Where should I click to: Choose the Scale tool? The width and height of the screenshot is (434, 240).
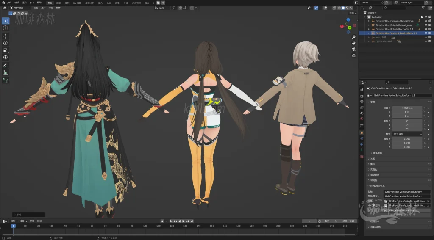5,50
